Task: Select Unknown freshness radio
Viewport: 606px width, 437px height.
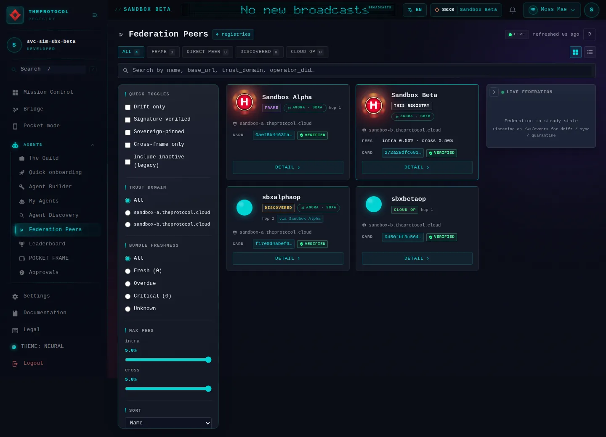Action: (128, 309)
